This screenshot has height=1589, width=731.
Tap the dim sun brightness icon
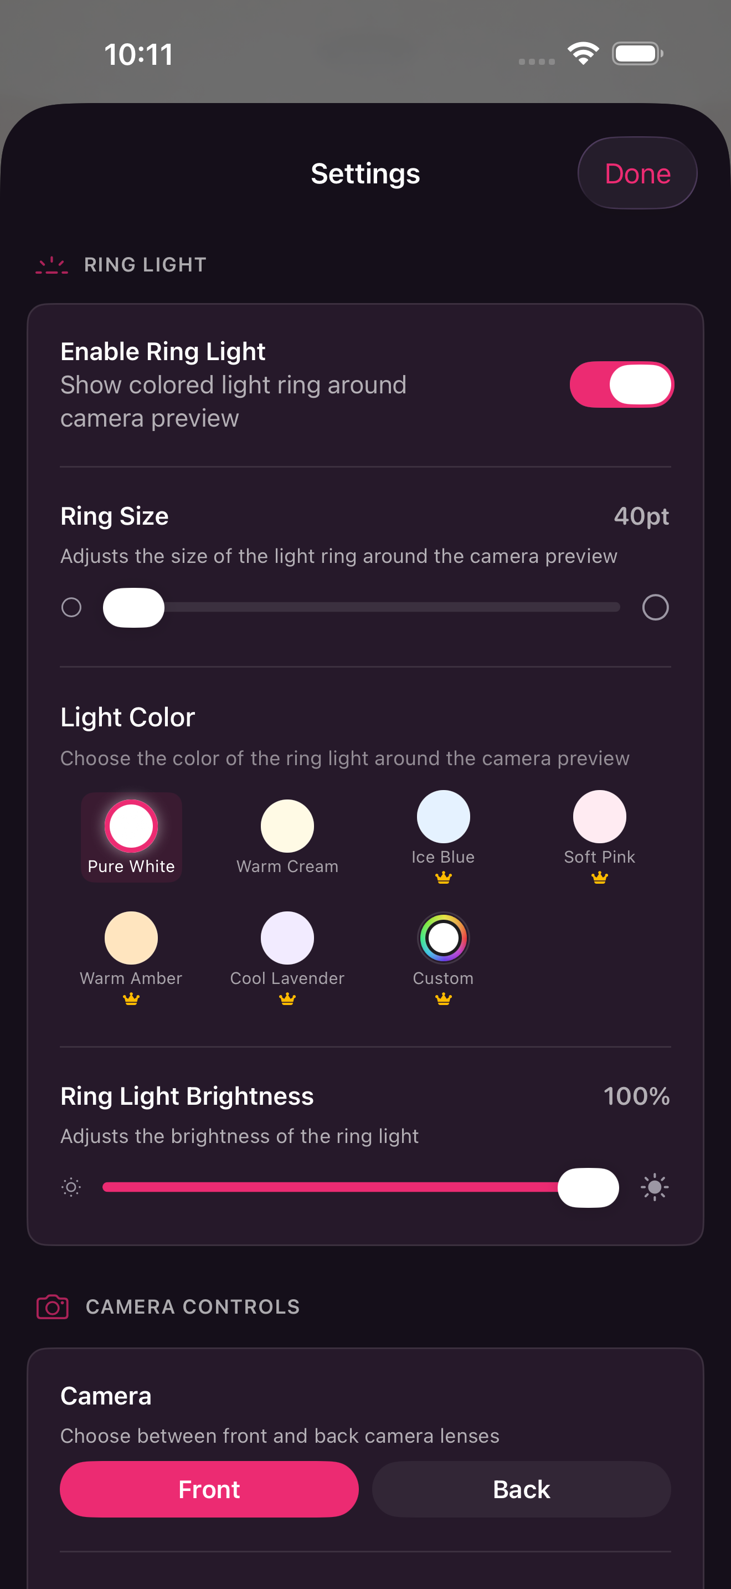[x=71, y=1187]
